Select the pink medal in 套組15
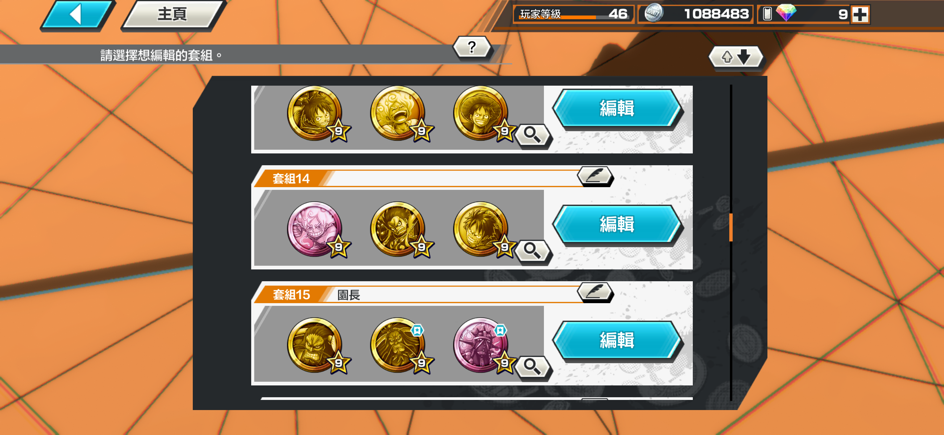 click(x=481, y=345)
